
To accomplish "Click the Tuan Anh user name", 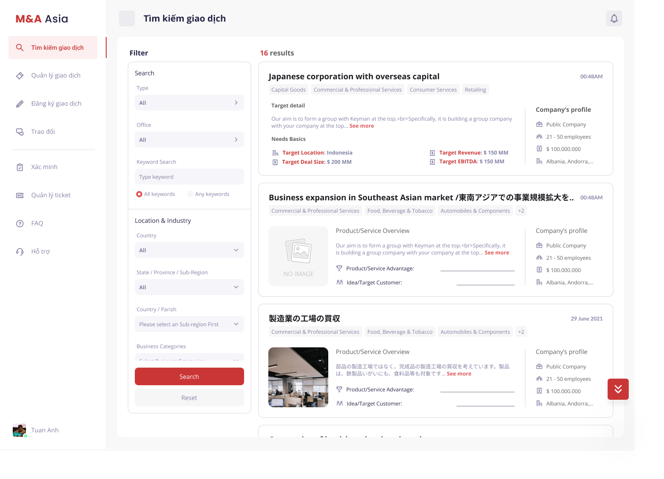I will tap(45, 430).
